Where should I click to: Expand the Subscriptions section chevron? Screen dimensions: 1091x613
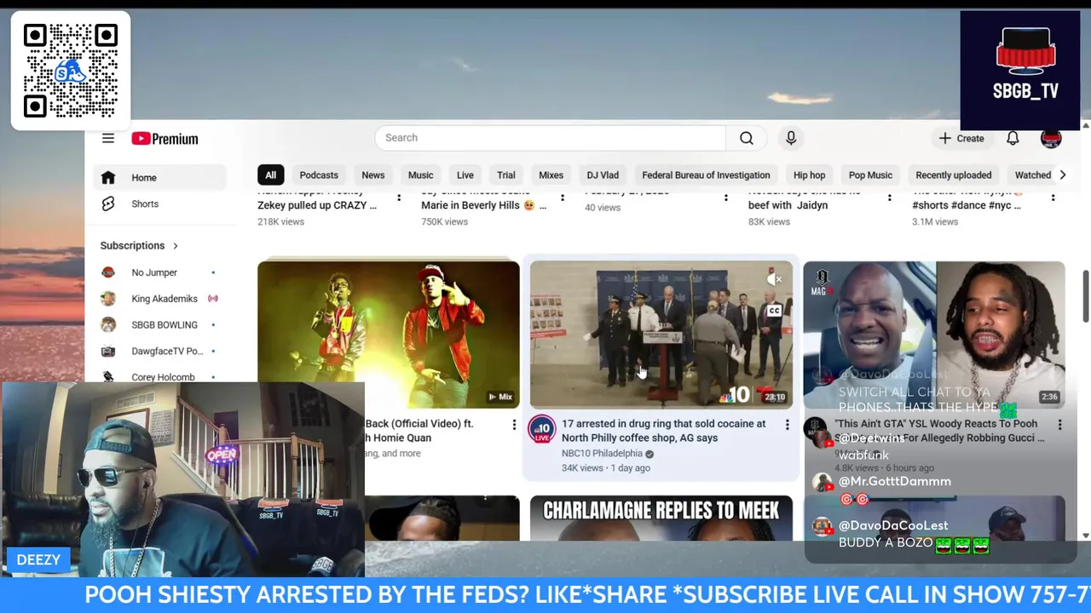176,246
